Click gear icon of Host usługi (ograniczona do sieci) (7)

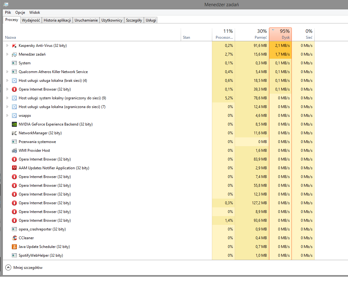tap(14, 107)
